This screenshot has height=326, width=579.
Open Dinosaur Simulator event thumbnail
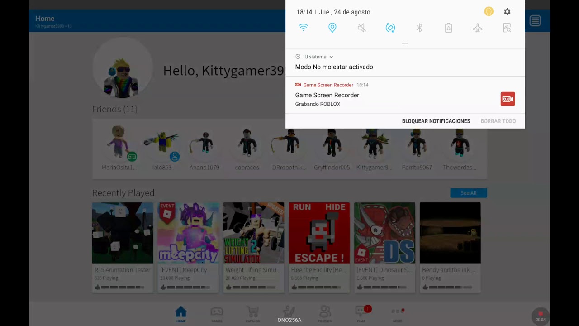pos(385,233)
